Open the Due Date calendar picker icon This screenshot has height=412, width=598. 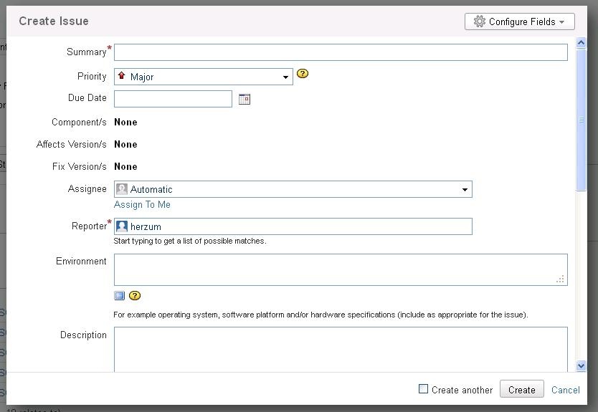pyautogui.click(x=245, y=99)
